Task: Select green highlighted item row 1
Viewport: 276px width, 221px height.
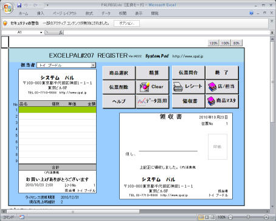Action: pyautogui.click(x=57, y=110)
